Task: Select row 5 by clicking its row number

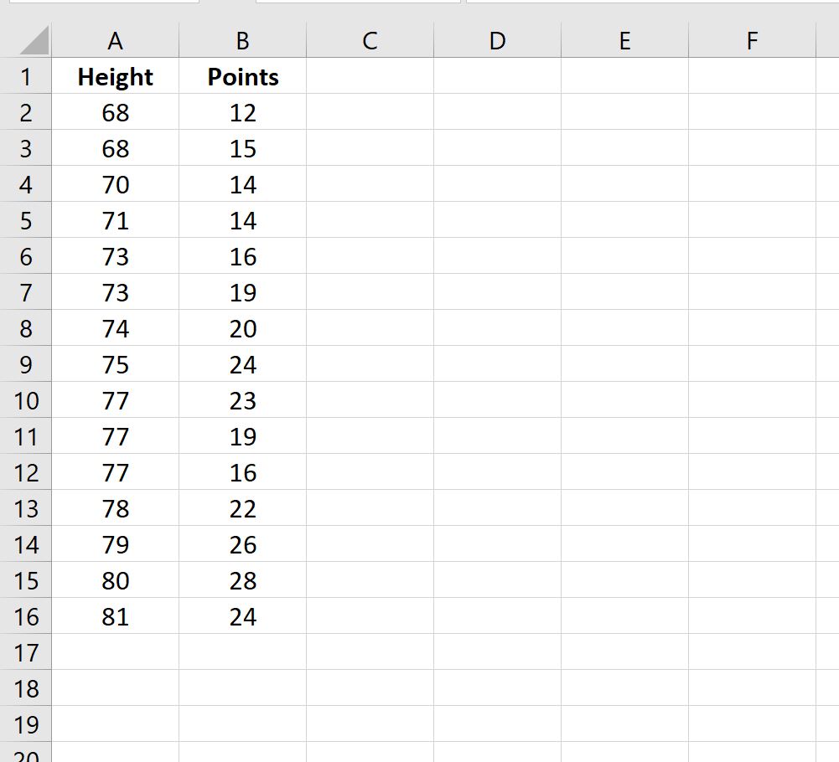Action: pos(26,220)
